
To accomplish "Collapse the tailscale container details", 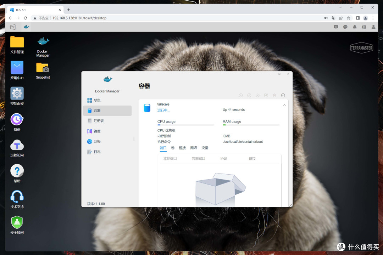I will (x=284, y=105).
